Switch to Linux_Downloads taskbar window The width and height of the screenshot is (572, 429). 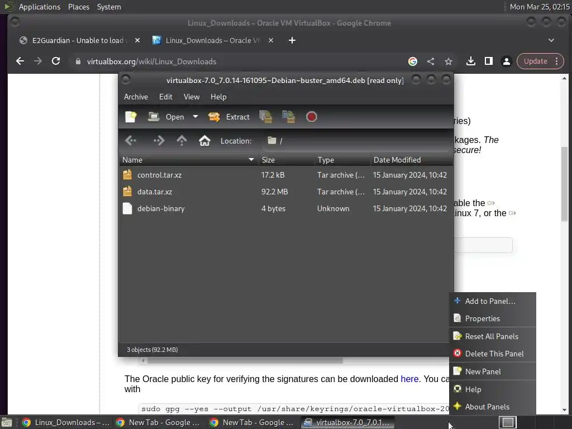click(66, 422)
